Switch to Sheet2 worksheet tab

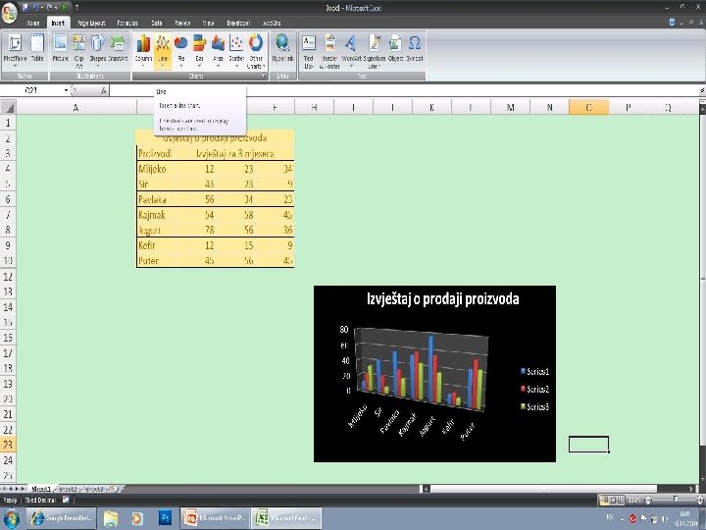coord(69,489)
